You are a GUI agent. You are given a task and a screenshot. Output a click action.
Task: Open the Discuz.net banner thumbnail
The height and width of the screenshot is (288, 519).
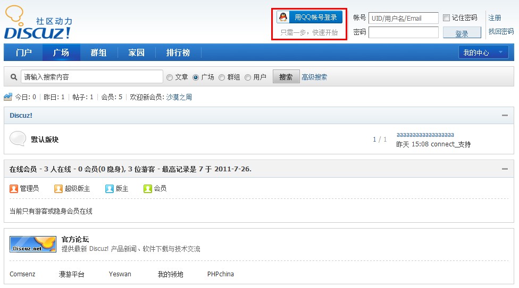click(33, 245)
